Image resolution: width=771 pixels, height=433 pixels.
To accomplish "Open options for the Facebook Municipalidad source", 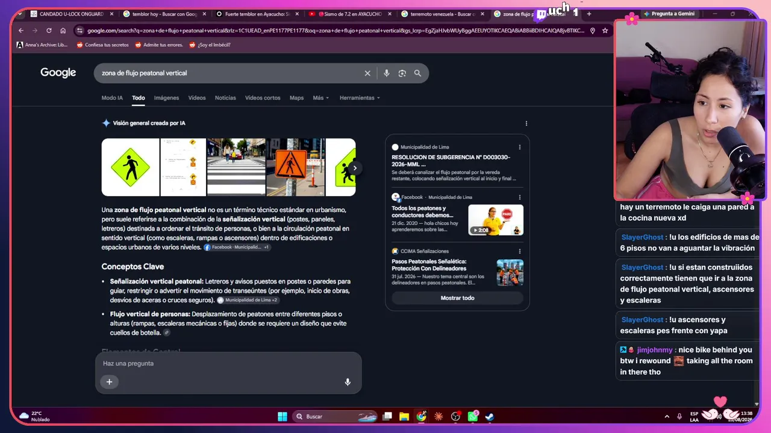I will pos(520,197).
